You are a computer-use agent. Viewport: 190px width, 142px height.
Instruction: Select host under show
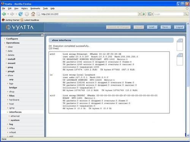11,104
